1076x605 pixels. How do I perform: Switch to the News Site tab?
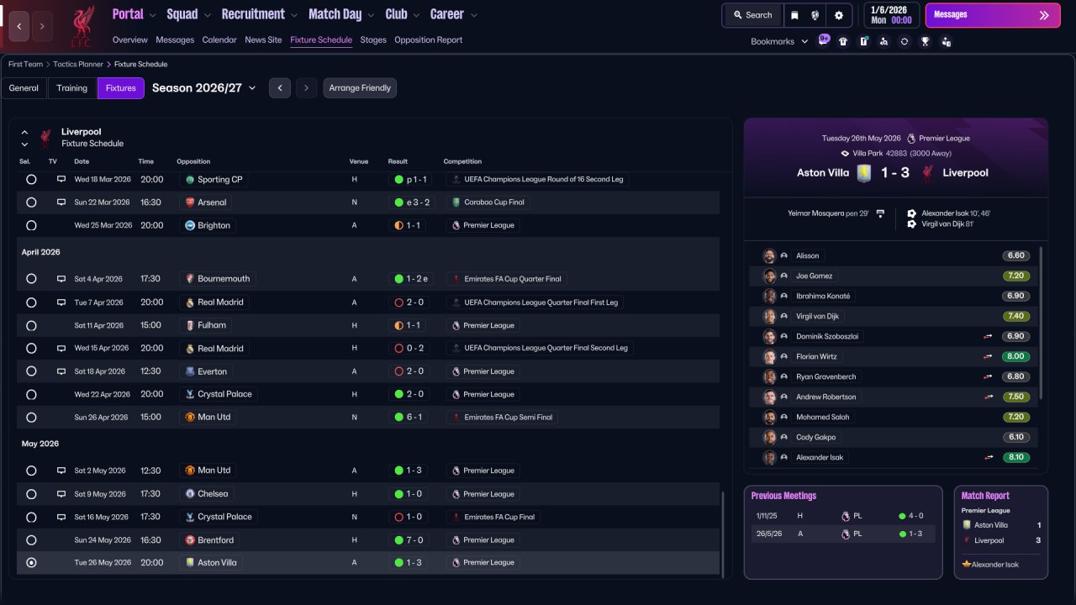[263, 39]
